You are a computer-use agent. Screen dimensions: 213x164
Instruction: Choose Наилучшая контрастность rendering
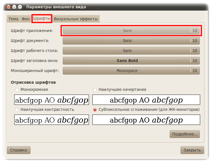coord(17,110)
